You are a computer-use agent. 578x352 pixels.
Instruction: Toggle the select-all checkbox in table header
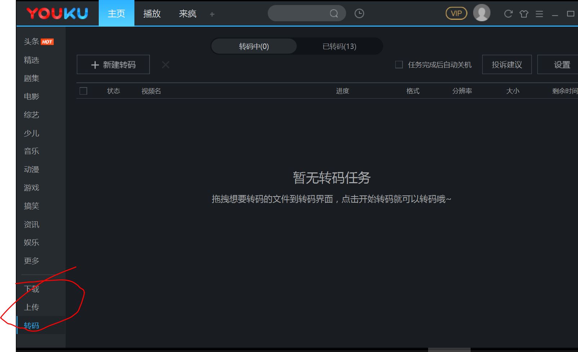[x=83, y=91]
